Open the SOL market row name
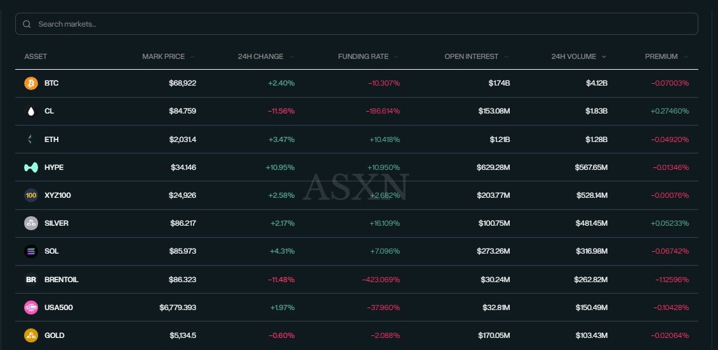 coord(51,251)
